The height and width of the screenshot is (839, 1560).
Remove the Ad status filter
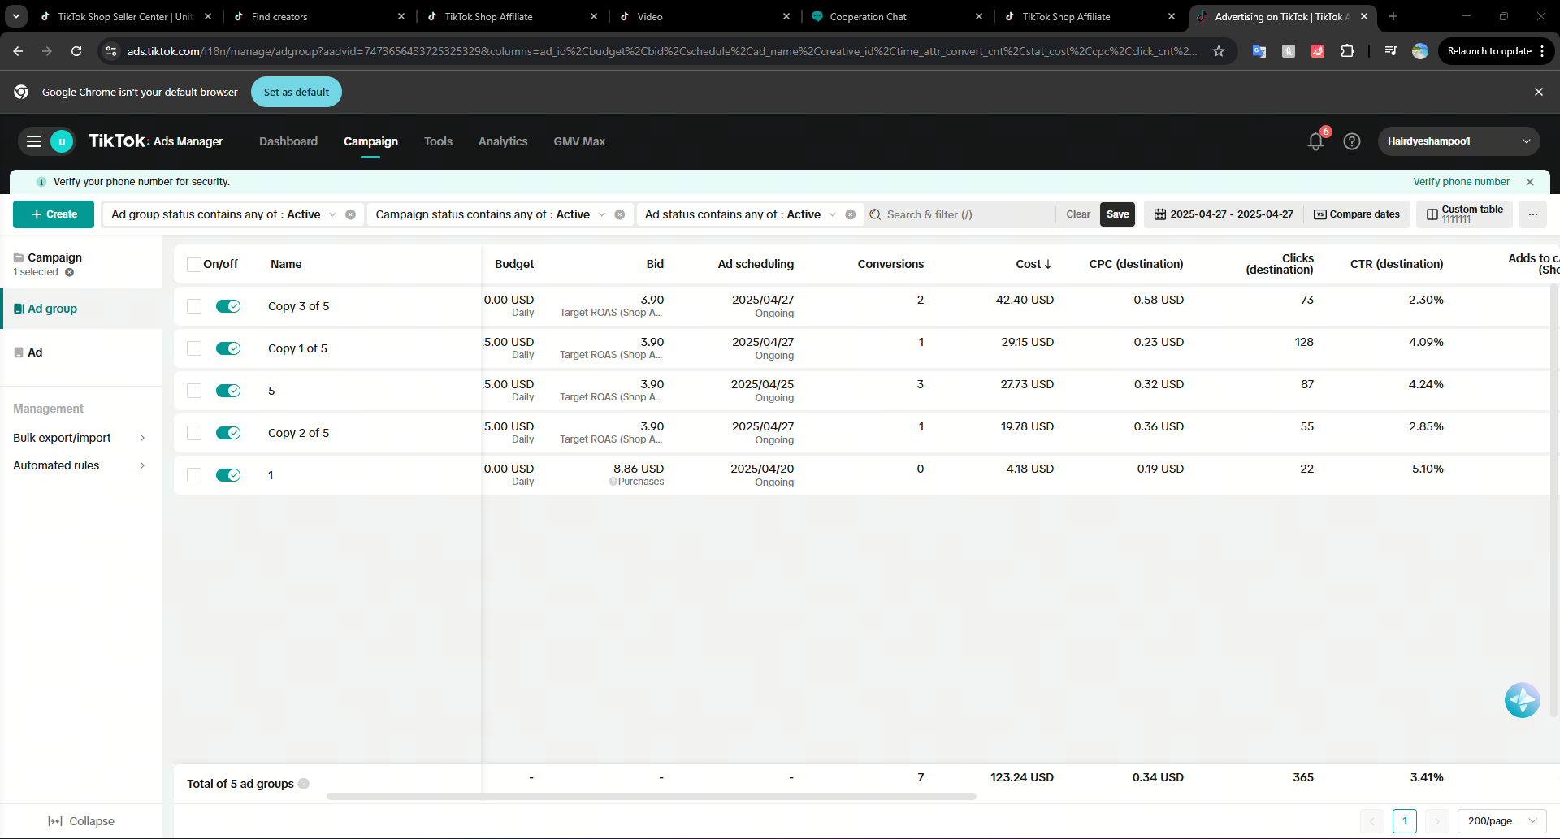(850, 214)
